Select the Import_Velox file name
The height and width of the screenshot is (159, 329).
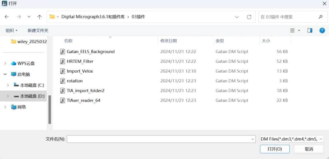tap(80, 71)
